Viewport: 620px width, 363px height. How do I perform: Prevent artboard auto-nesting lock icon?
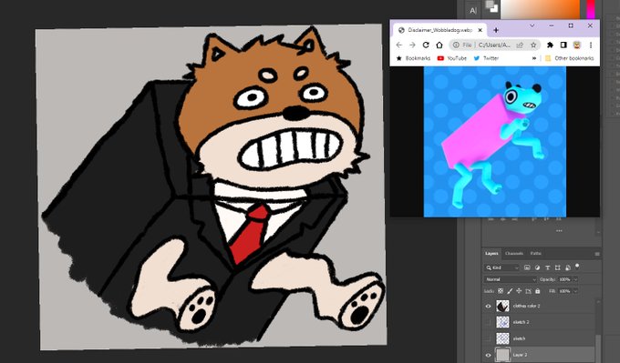coord(528,291)
